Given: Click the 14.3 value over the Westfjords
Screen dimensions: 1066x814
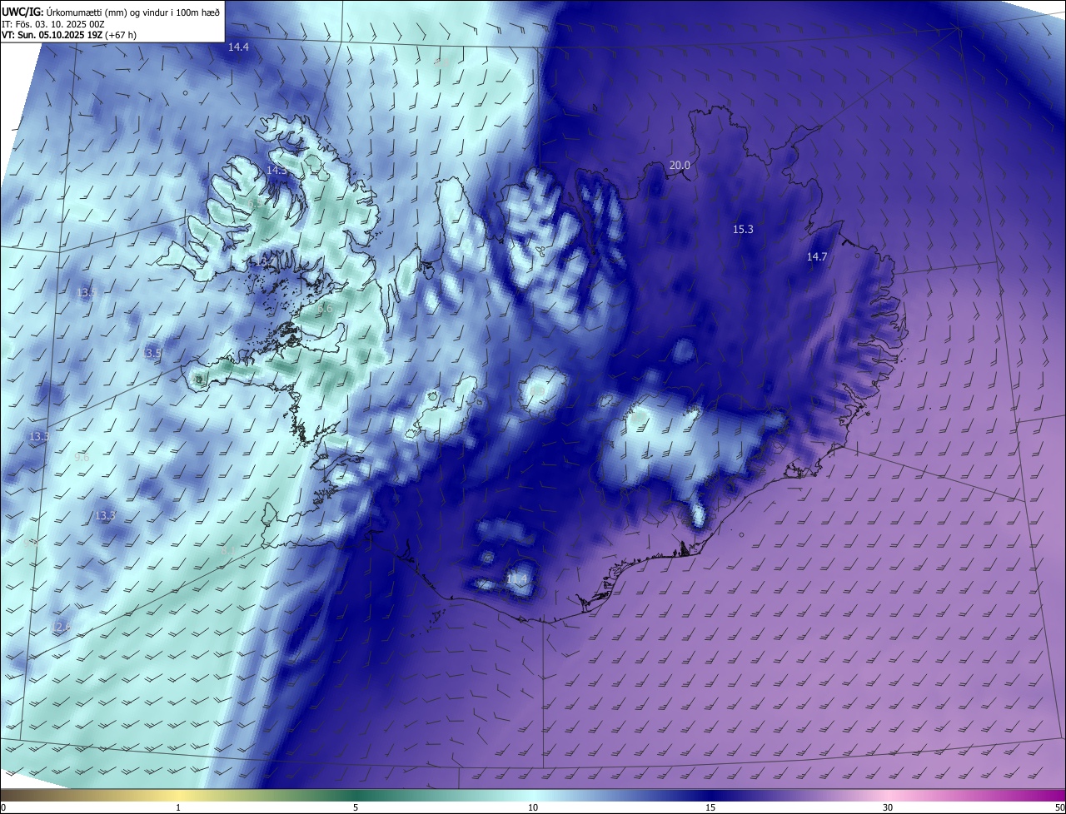Looking at the screenshot, I should click(276, 171).
